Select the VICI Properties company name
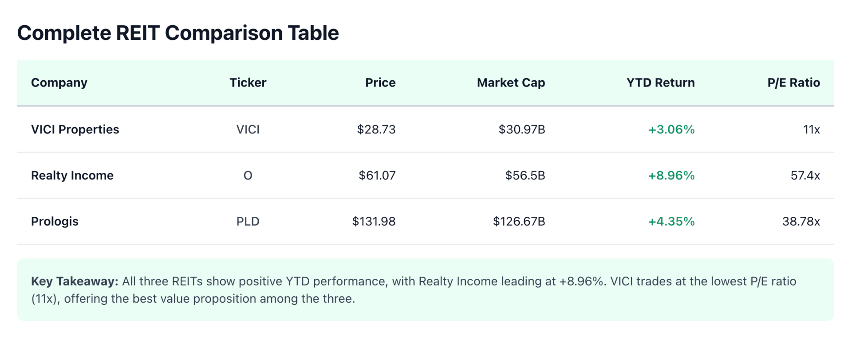 point(75,129)
